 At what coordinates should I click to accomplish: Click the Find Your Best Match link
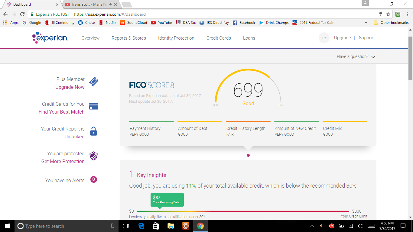pos(62,112)
